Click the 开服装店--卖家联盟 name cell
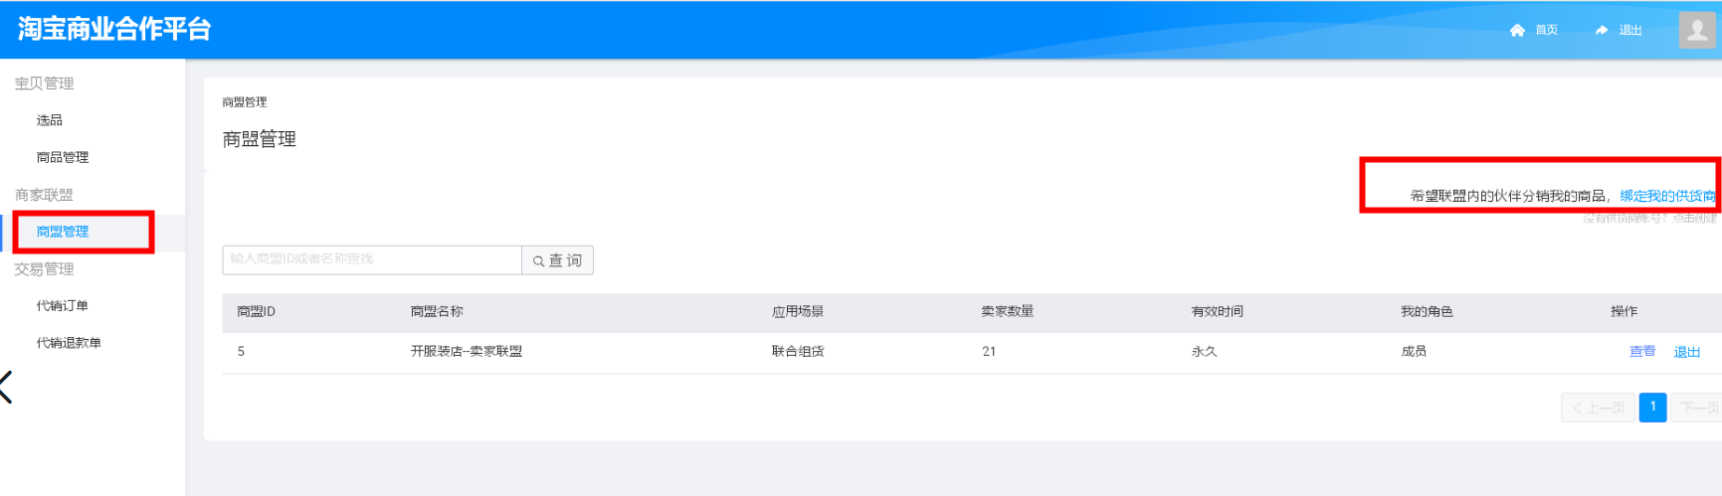 (467, 352)
